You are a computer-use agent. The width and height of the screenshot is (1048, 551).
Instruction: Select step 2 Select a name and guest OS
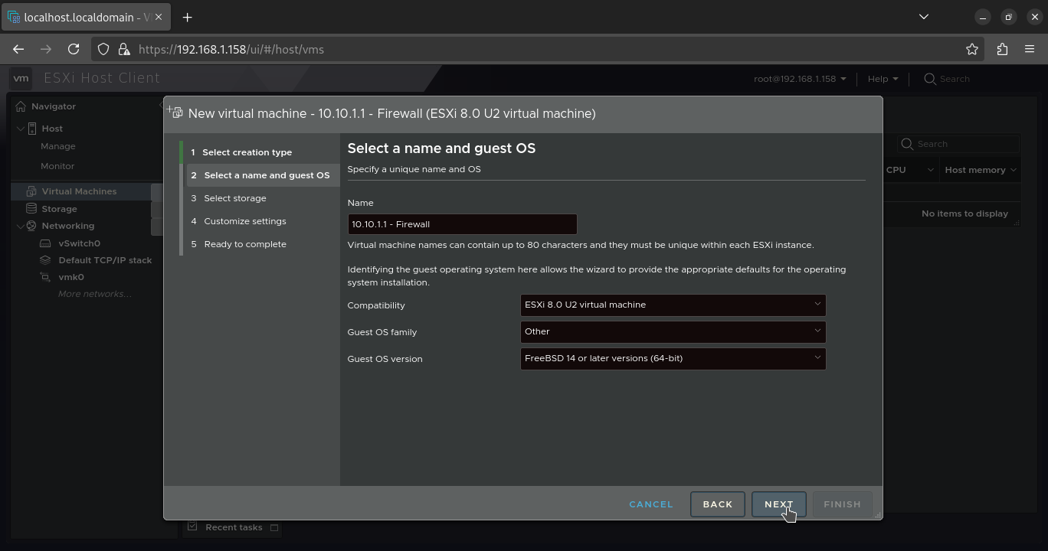(x=263, y=175)
